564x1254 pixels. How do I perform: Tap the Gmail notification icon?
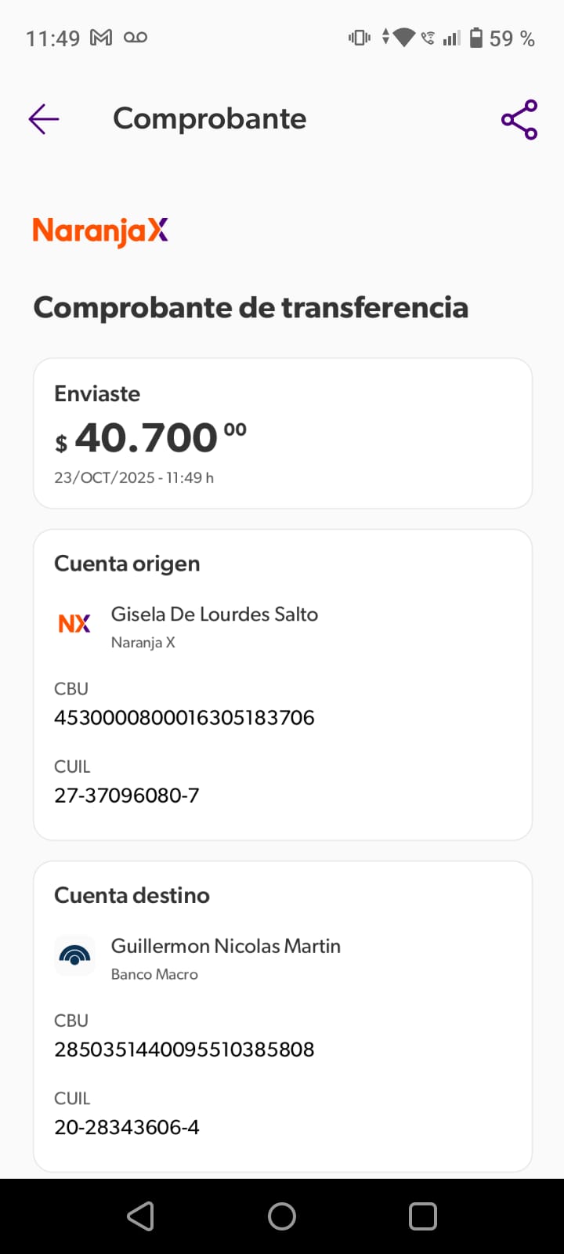point(101,38)
